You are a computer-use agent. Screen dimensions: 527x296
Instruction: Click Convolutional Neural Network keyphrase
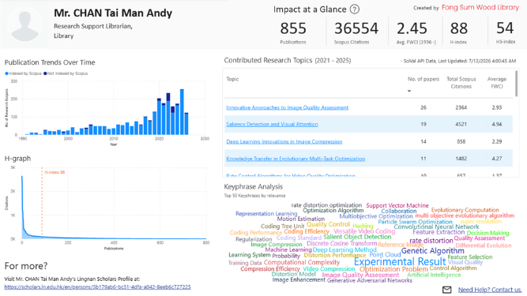[437, 227]
